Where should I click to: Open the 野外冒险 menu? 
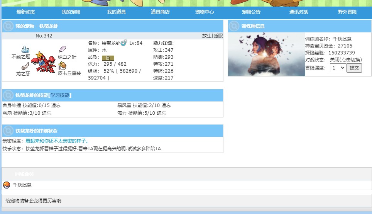347,12
